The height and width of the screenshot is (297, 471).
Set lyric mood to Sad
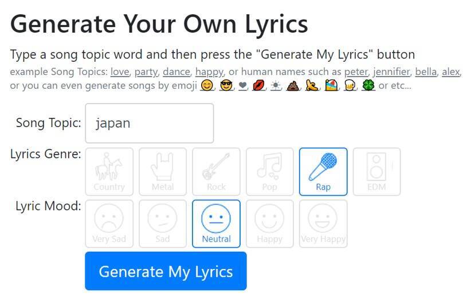pyautogui.click(x=163, y=223)
